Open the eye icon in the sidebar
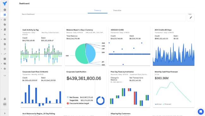The height and width of the screenshot is (116, 205). click(5, 39)
